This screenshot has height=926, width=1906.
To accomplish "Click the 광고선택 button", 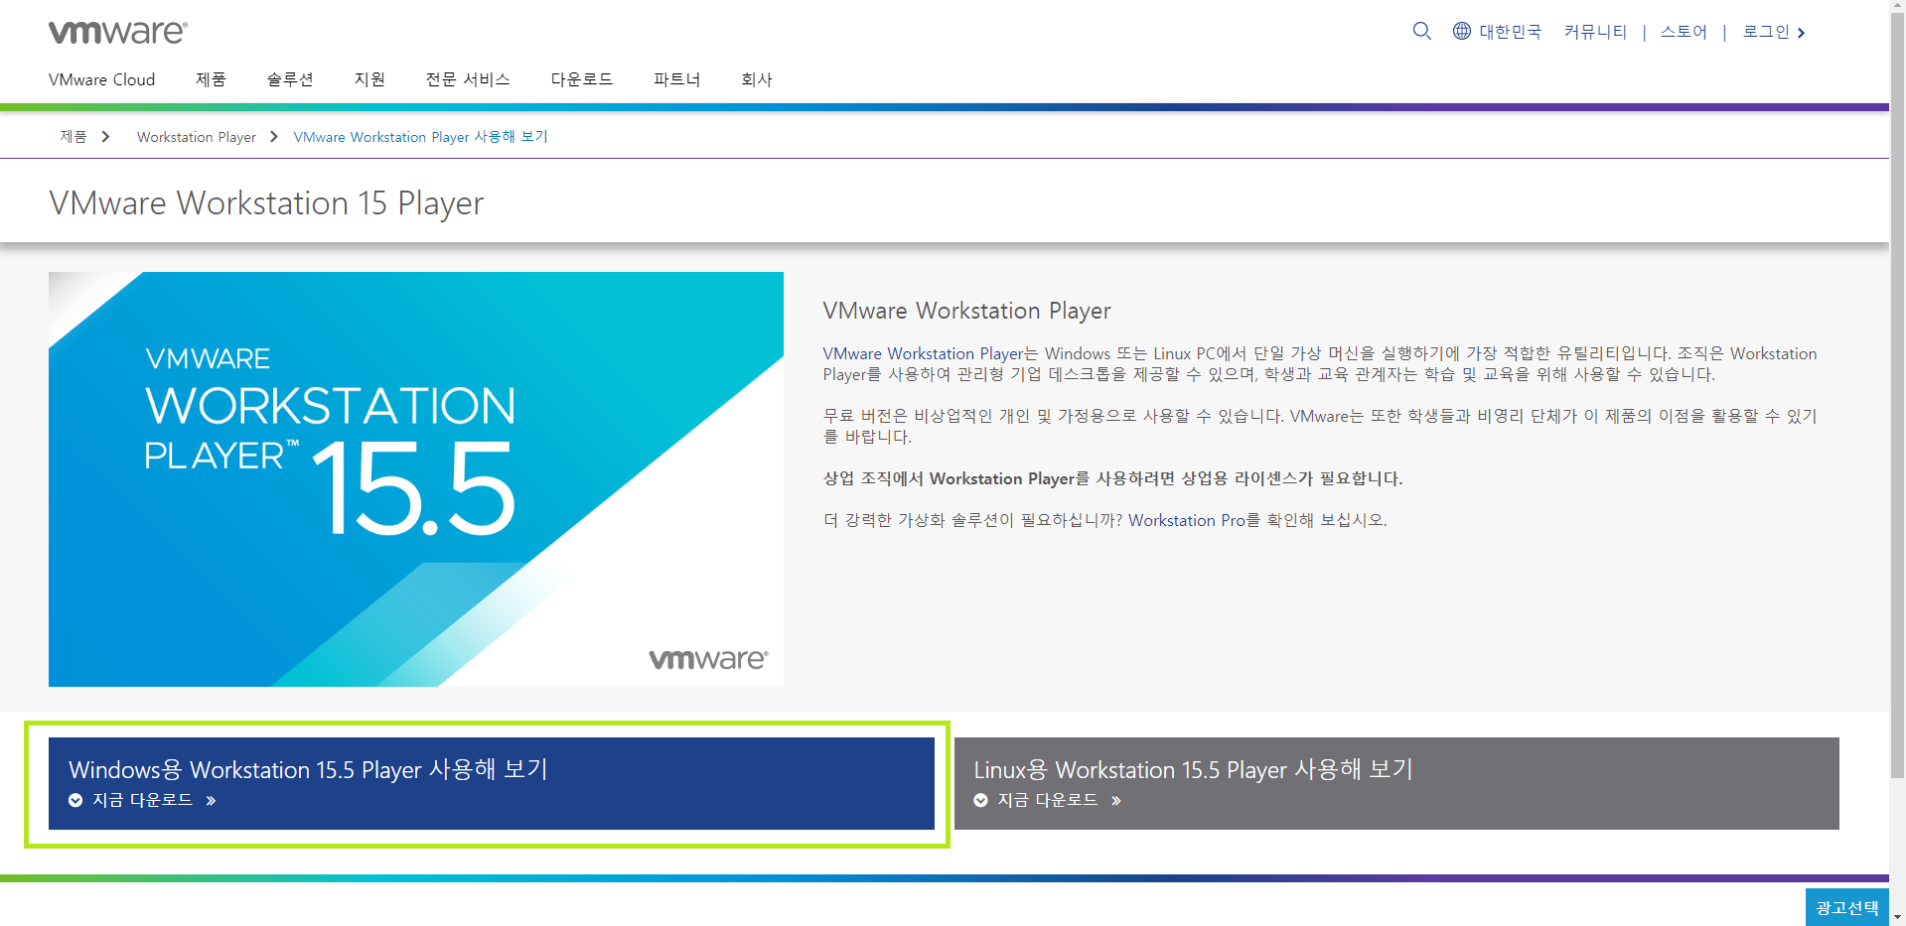I will click(x=1847, y=908).
